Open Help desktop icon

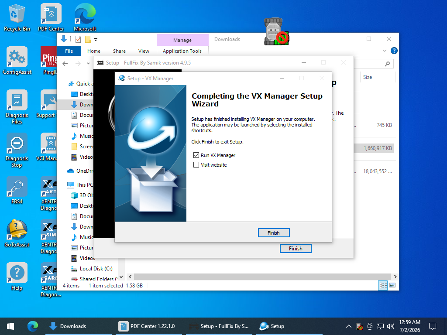click(x=17, y=276)
